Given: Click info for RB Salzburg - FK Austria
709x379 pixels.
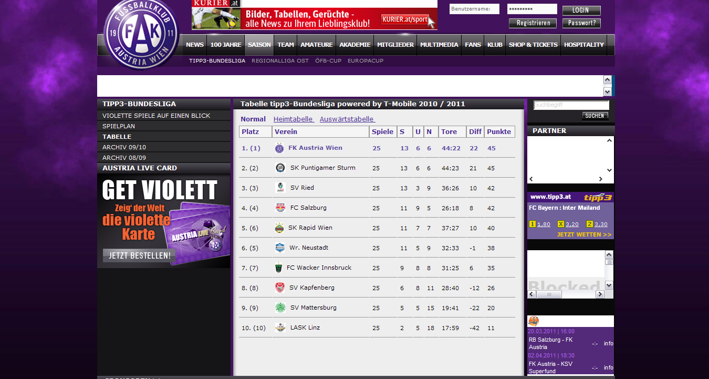Looking at the screenshot, I should pyautogui.click(x=608, y=344).
